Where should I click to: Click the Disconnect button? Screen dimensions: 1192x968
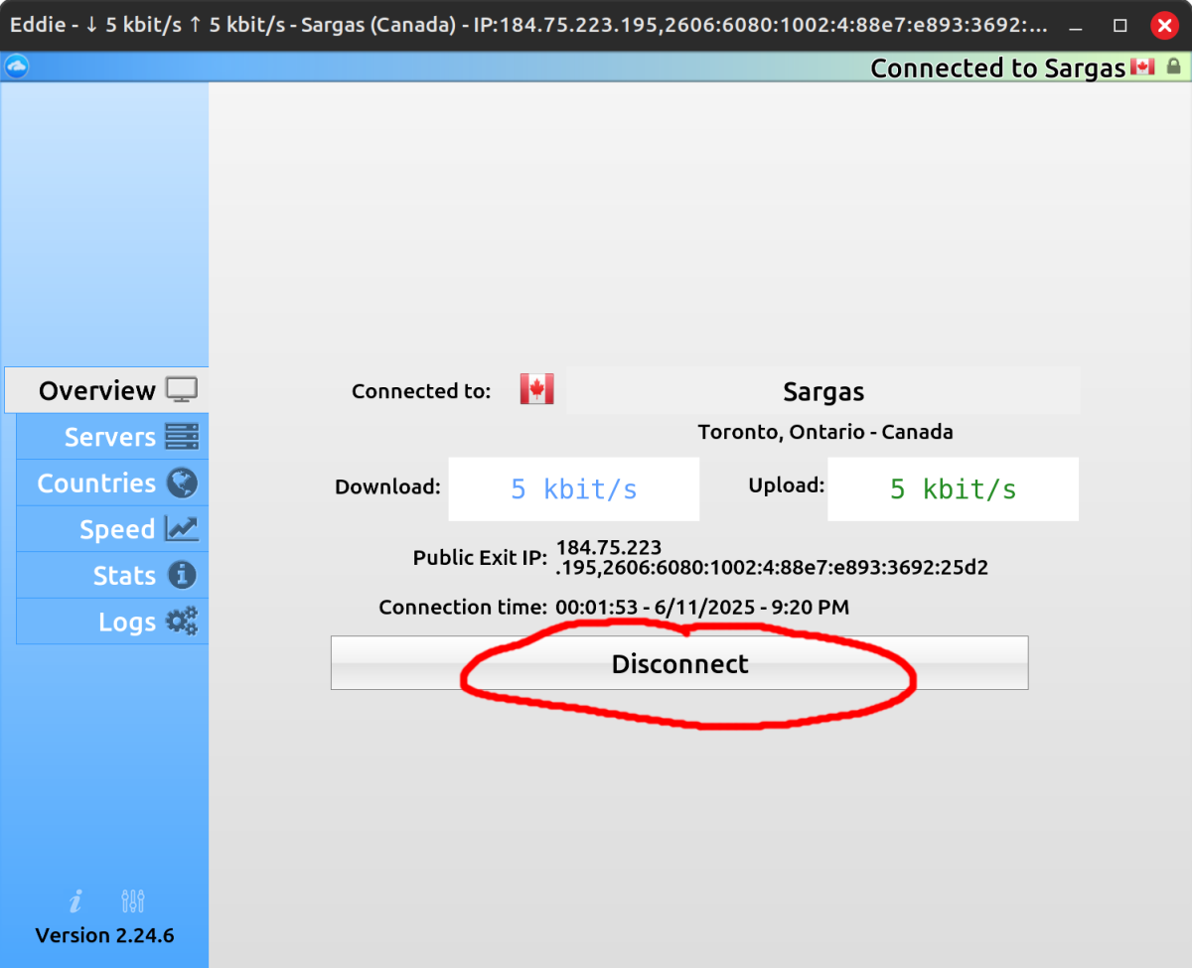[679, 663]
